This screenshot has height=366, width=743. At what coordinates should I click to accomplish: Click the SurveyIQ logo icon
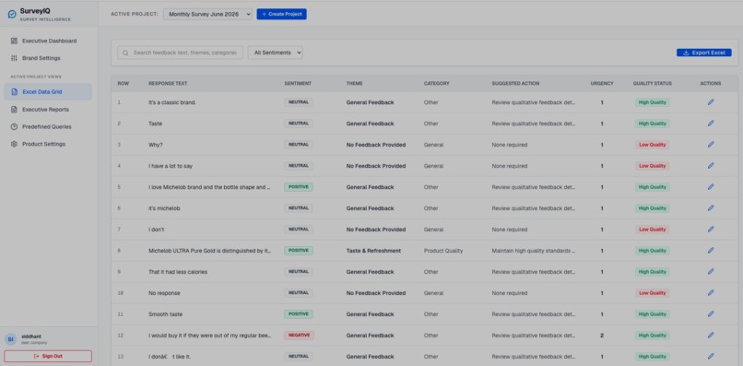pyautogui.click(x=12, y=14)
